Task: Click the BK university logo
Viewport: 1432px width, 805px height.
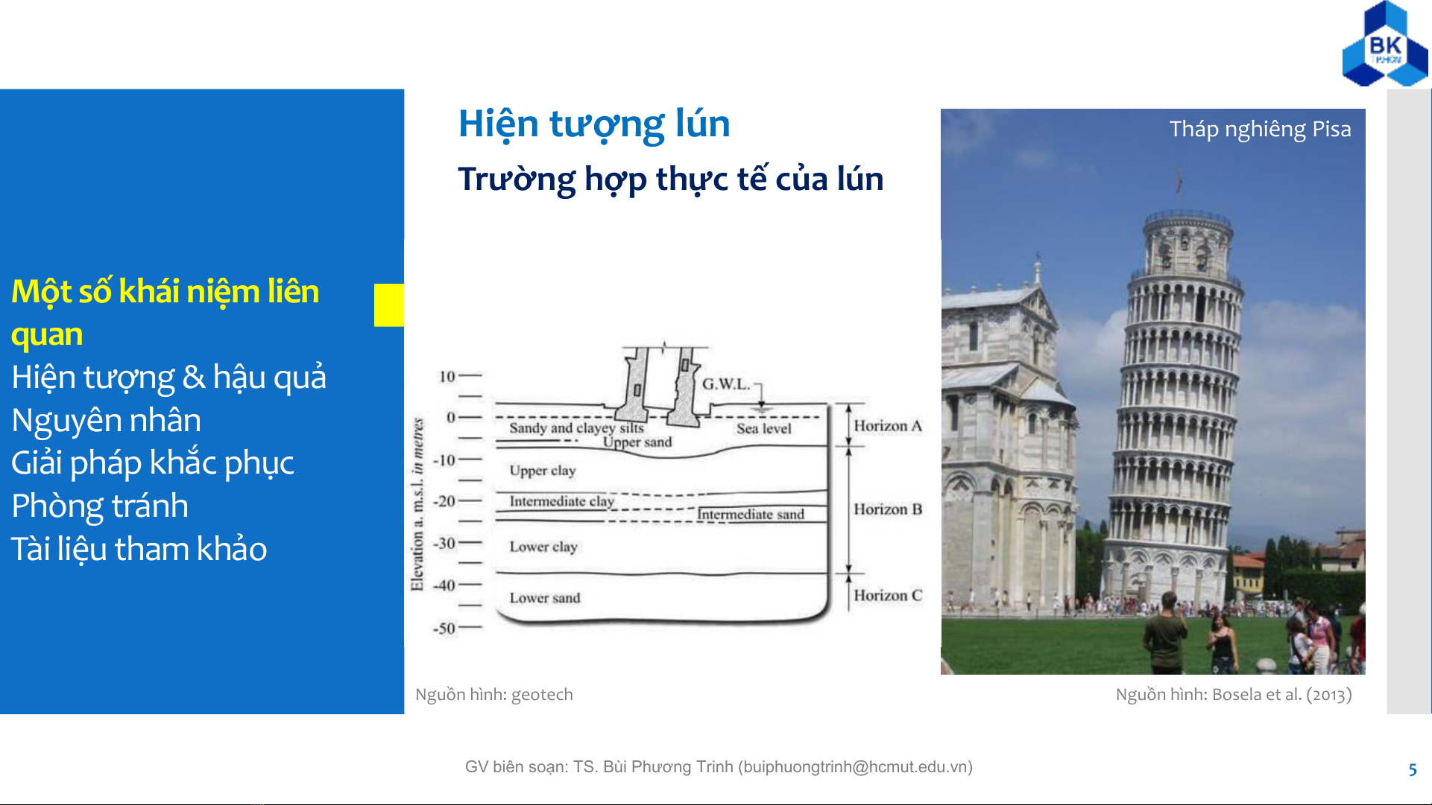Action: tap(1385, 46)
